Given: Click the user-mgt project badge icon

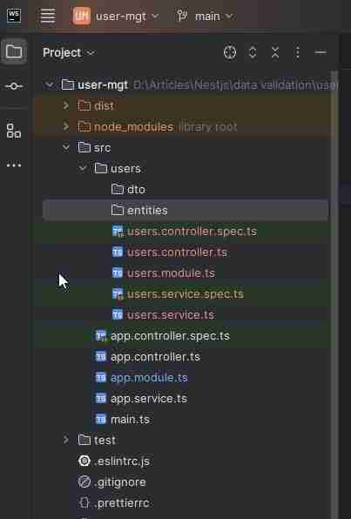Looking at the screenshot, I should (x=82, y=16).
